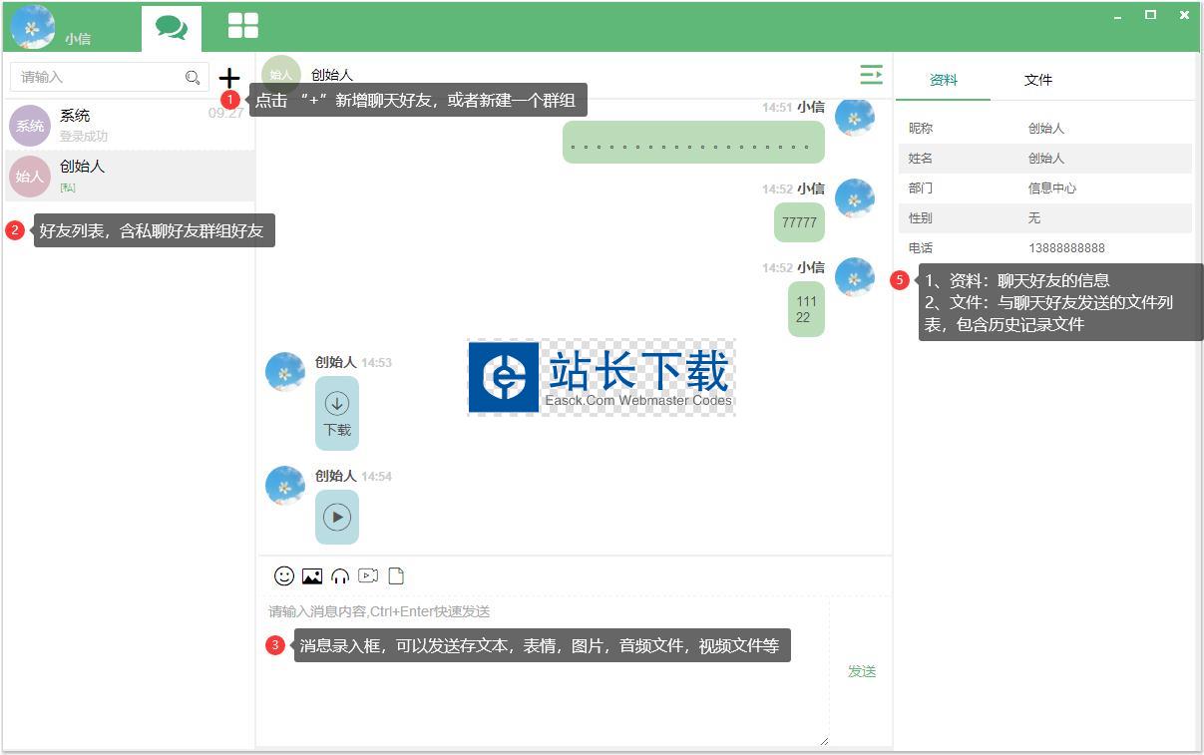Switch to the 资料 tab
This screenshot has height=755, width=1204.
[943, 80]
